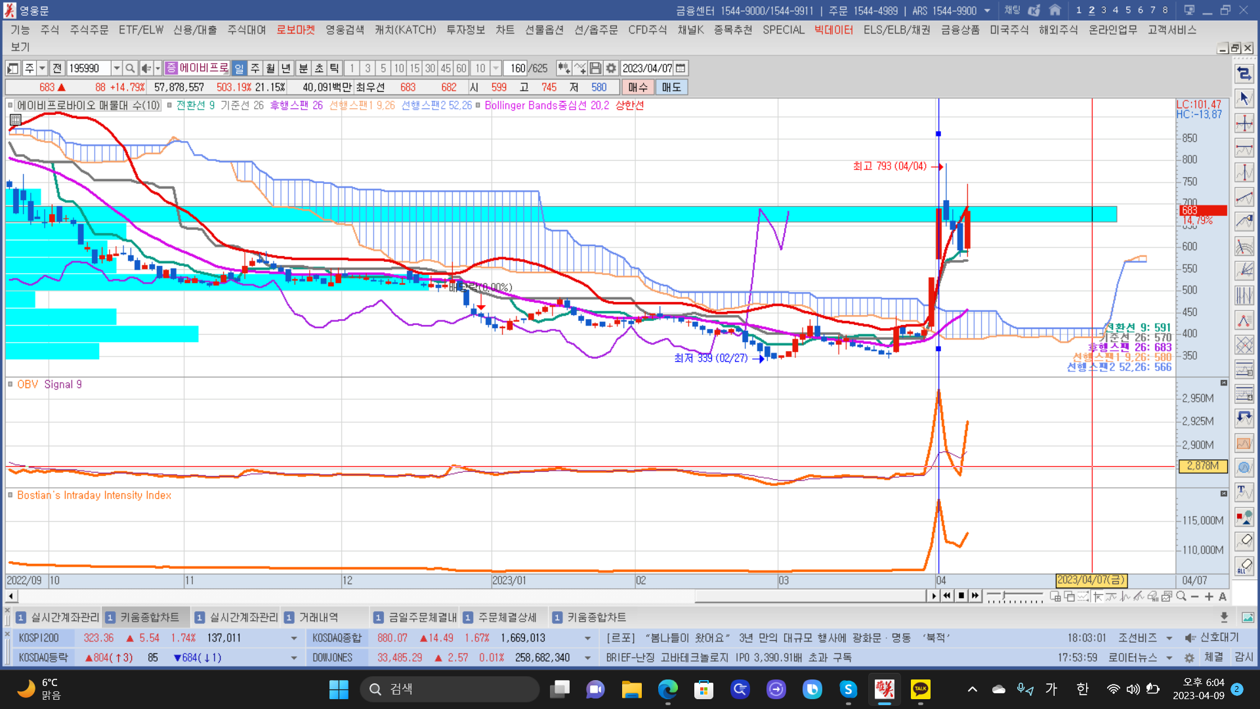This screenshot has width=1260, height=709.
Task: Click the 체결 button in ticker bar
Action: pos(1213,657)
